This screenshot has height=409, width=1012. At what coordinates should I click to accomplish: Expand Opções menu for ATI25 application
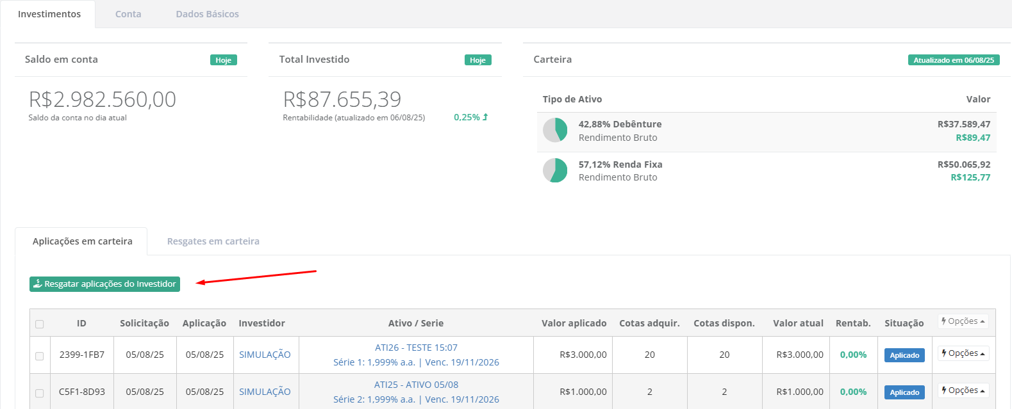(x=963, y=390)
